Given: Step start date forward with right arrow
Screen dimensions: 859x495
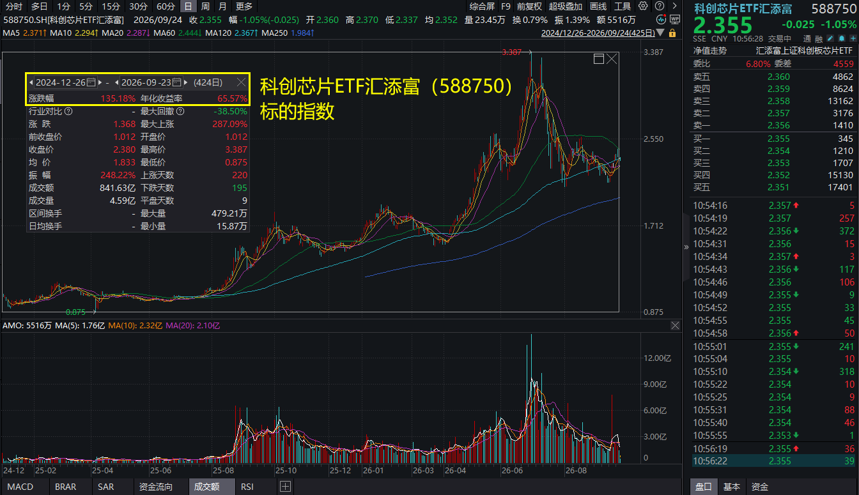Looking at the screenshot, I should (100, 82).
